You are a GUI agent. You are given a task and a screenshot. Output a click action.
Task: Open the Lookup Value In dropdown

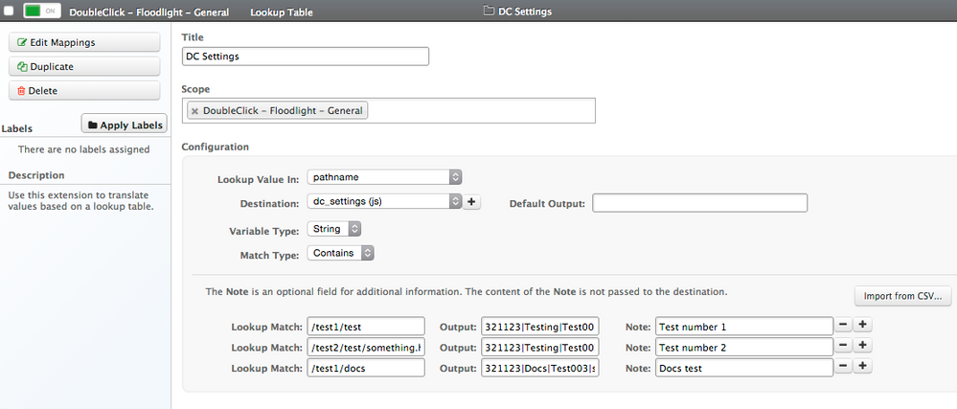(385, 177)
